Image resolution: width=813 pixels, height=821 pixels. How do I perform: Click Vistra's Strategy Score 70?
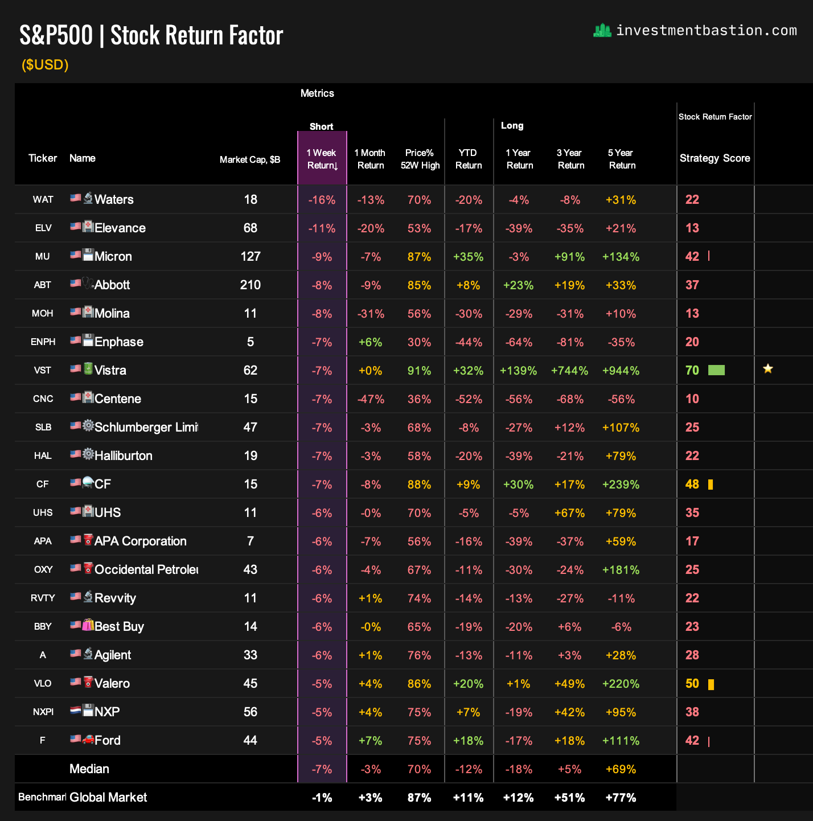pos(692,370)
